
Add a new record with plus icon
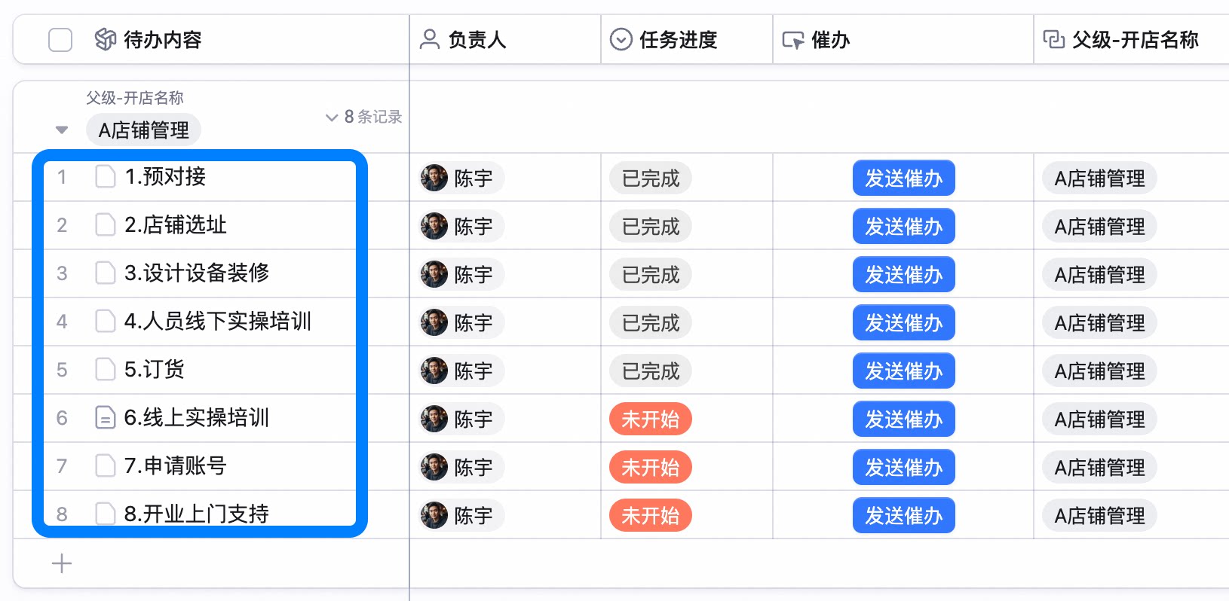tap(62, 563)
